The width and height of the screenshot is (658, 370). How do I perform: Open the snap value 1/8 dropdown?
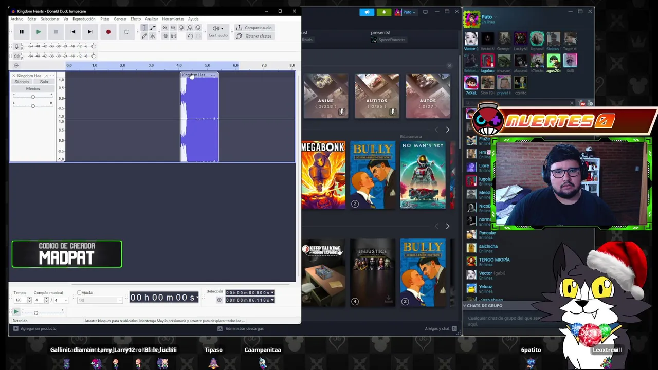click(x=100, y=300)
